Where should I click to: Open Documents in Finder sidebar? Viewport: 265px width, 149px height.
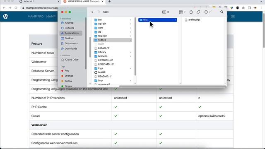click(71, 43)
